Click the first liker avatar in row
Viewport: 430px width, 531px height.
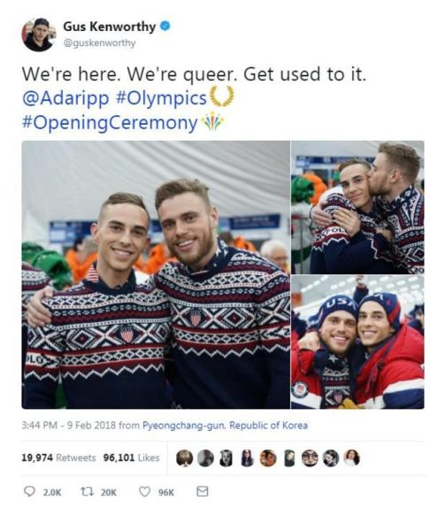pyautogui.click(x=185, y=458)
